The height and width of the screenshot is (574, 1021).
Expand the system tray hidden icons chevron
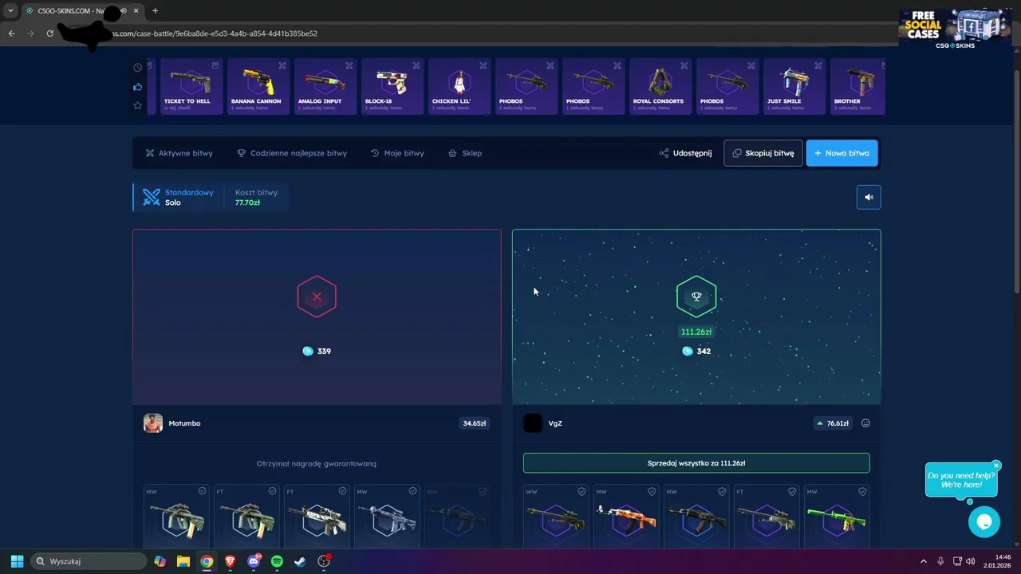click(924, 561)
